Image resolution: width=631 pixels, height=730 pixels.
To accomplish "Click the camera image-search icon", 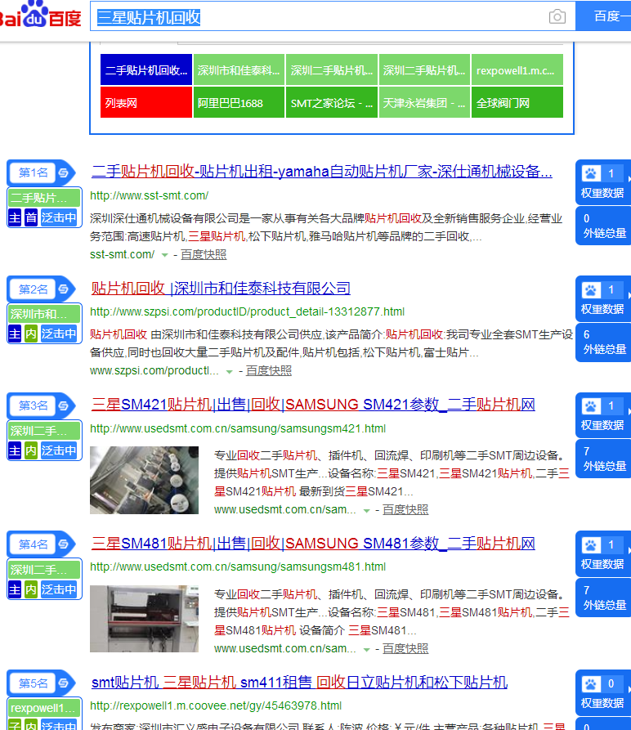I will pos(557,17).
